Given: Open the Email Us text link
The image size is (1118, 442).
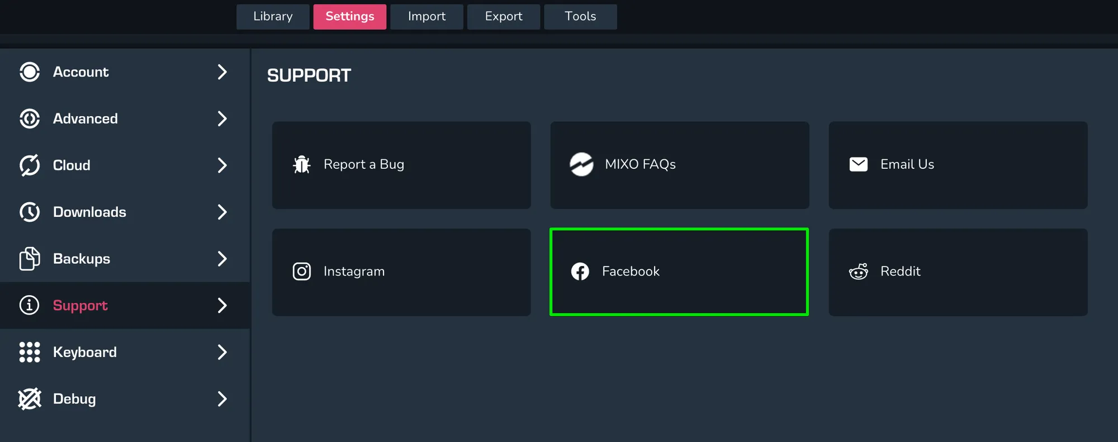Looking at the screenshot, I should [907, 164].
